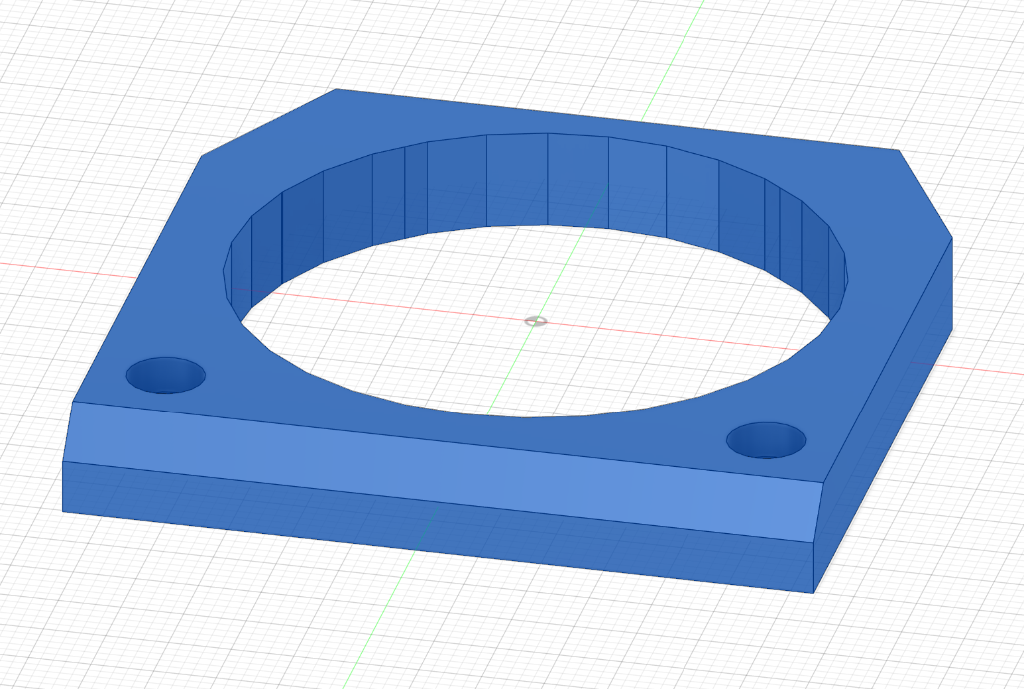Select the top-left angled corner edge of the plate
Screen dimensions: 1024x689
click(268, 123)
